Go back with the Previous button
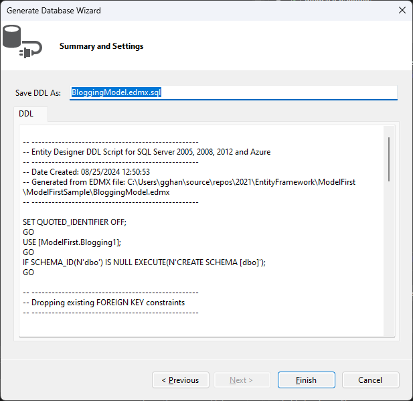The width and height of the screenshot is (413, 401). (x=180, y=380)
